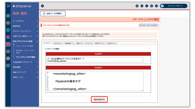Collapse the sidebar with the menu toggle icon
This screenshot has height=109, width=195.
pos(8,6)
